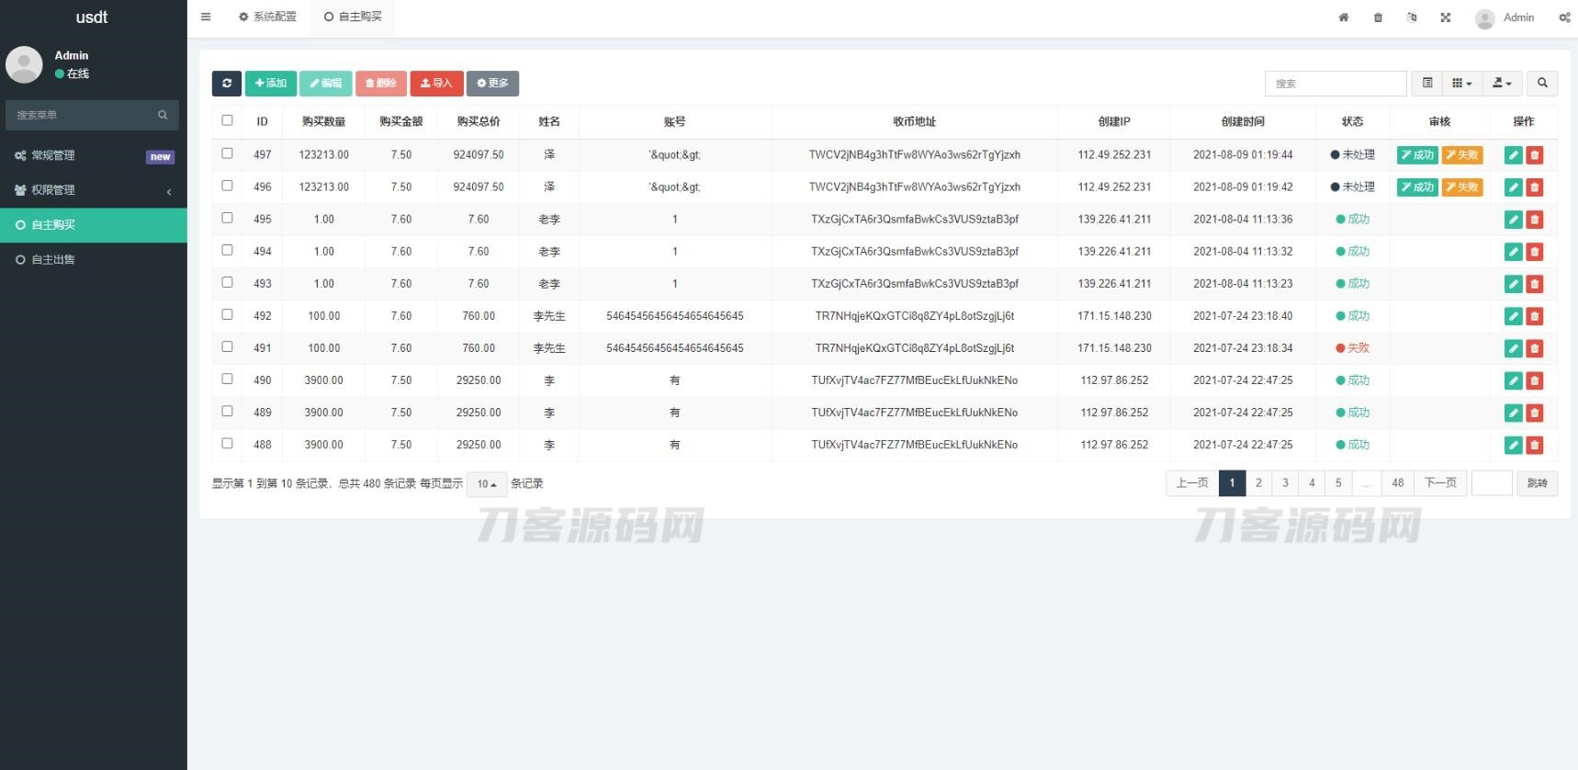Delete row 497 with red trash icon
This screenshot has height=770, width=1578.
tap(1534, 155)
